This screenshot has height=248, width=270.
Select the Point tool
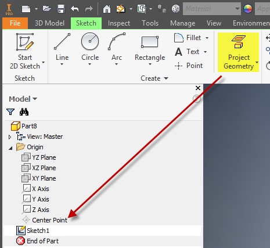(x=189, y=66)
